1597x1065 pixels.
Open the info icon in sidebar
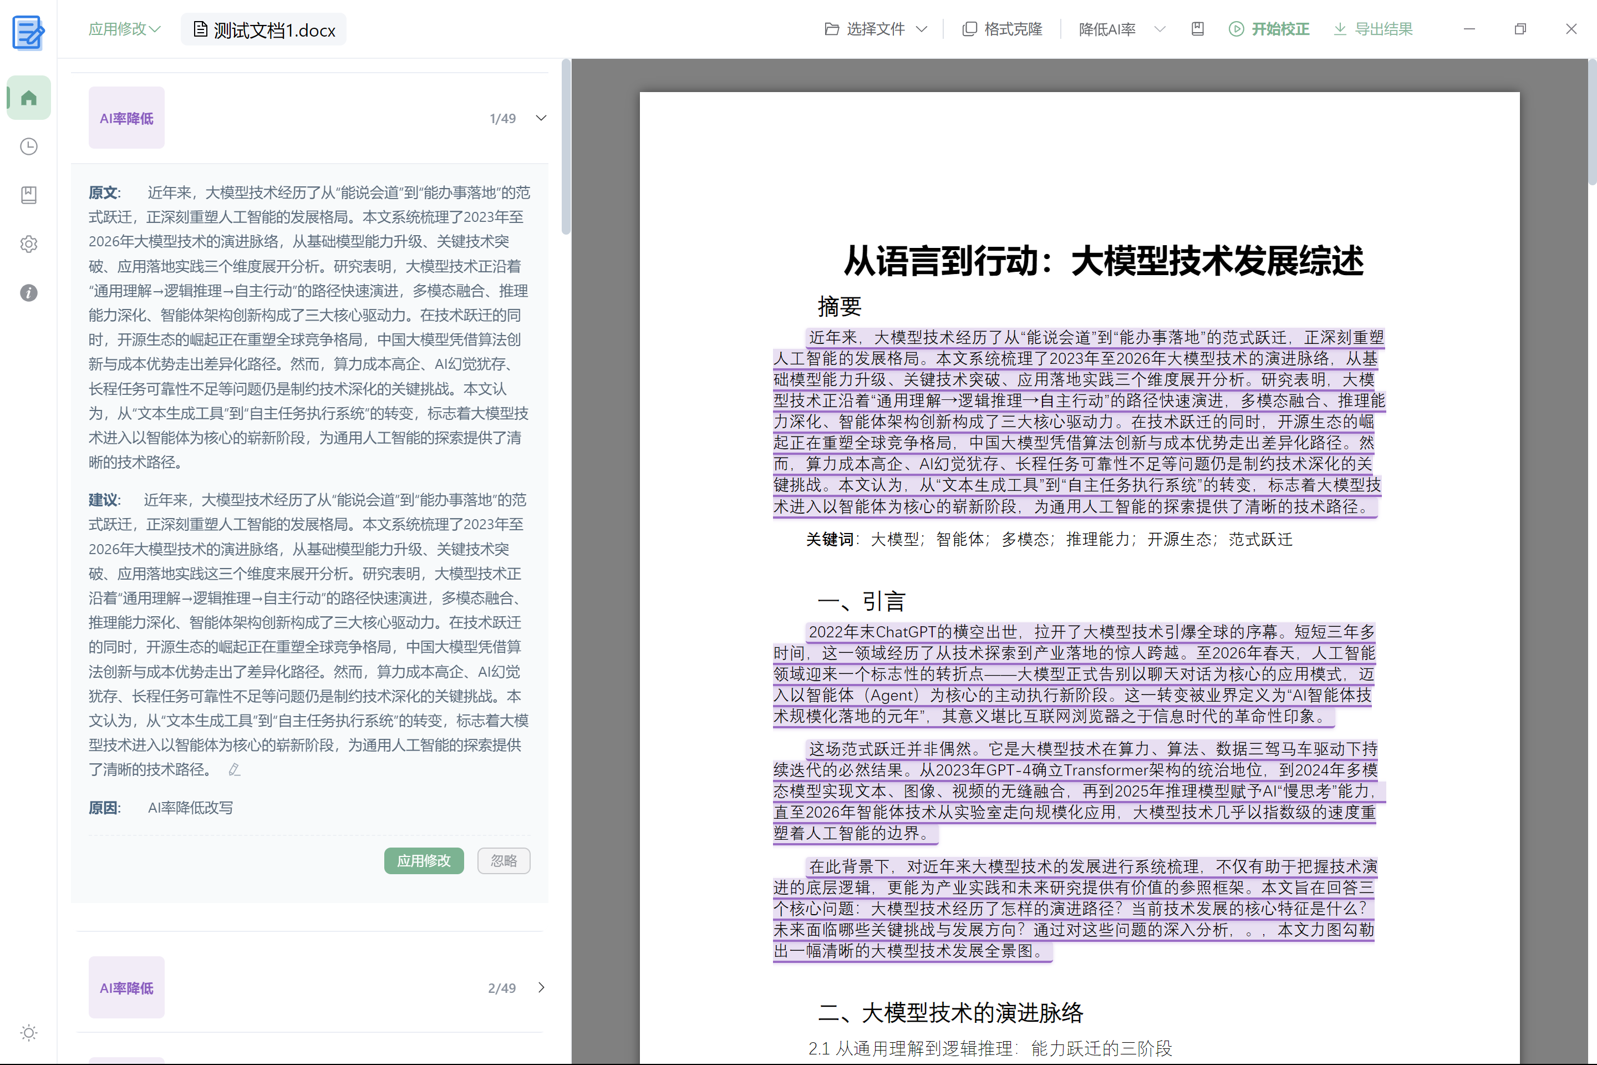(x=28, y=293)
